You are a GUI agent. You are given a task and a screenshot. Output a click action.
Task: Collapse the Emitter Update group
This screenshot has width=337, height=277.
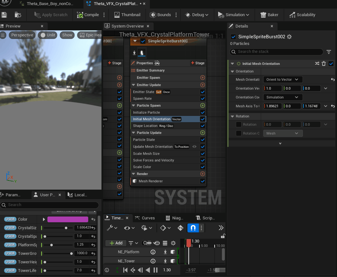133,85
